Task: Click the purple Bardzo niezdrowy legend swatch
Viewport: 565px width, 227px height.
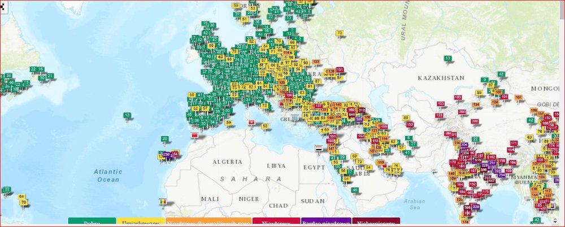Action: (x=326, y=222)
